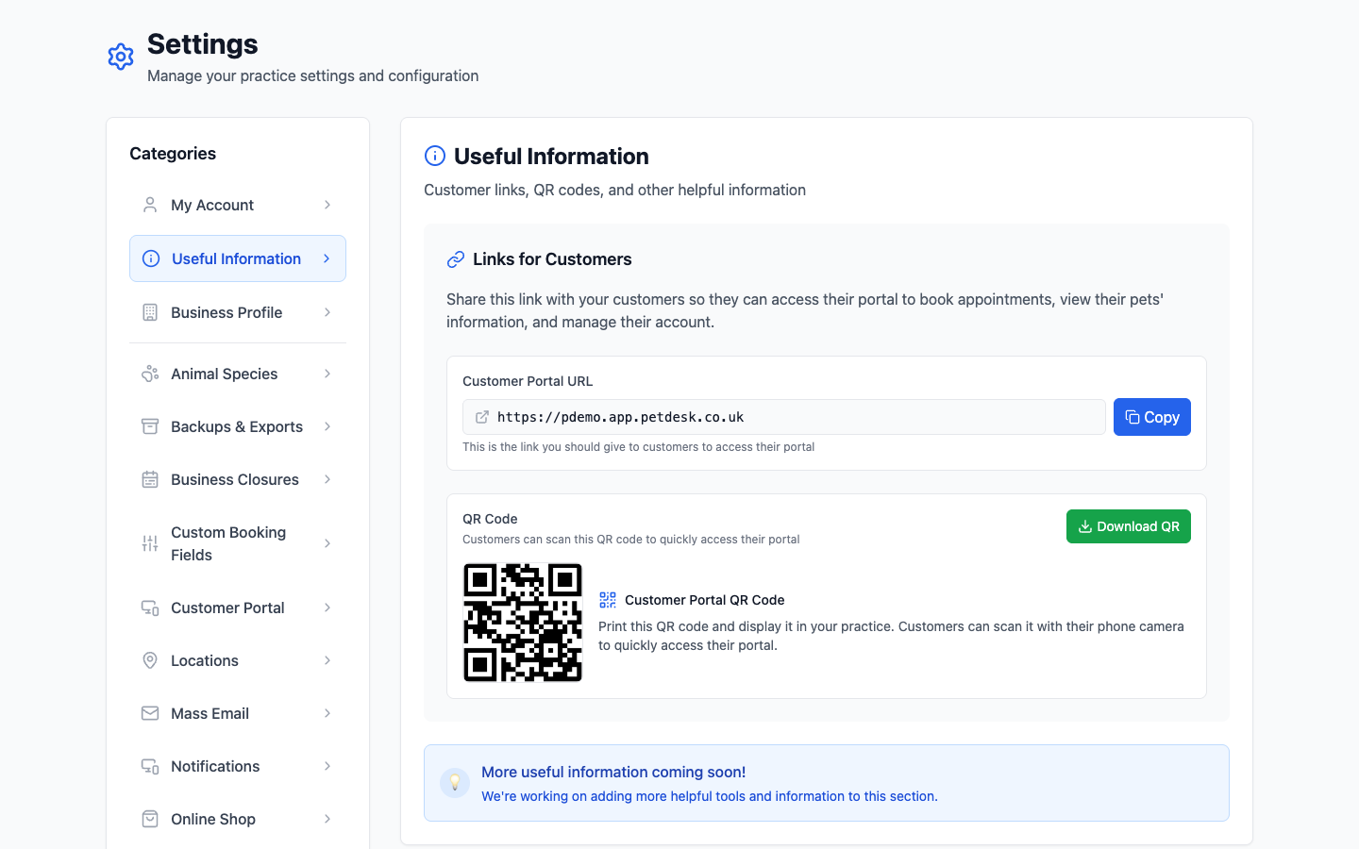
Task: Click the info icon beside Useful Information heading
Action: coord(435,156)
